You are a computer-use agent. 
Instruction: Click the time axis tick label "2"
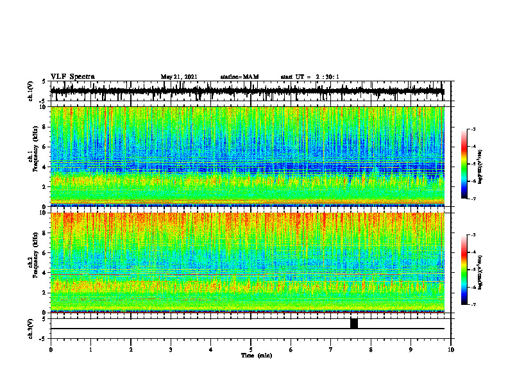pos(131,350)
